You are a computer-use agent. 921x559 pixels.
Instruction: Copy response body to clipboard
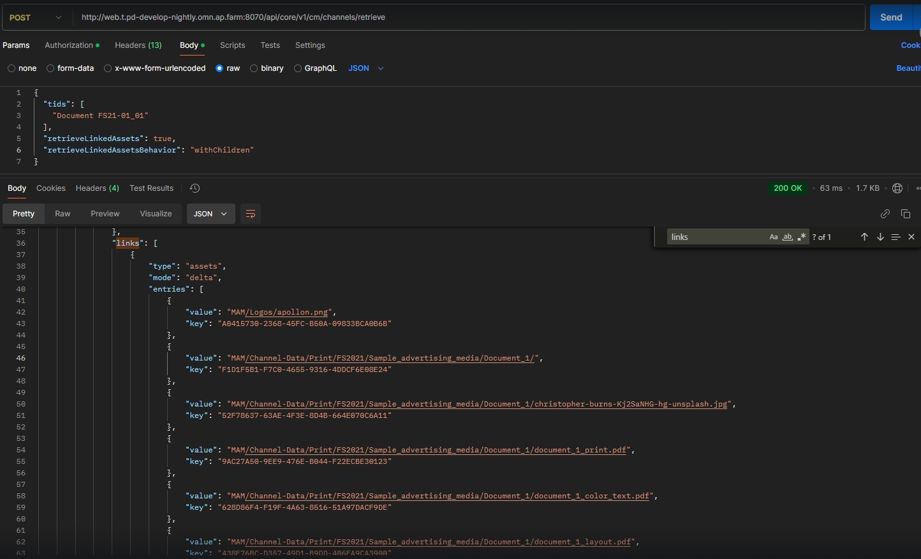[906, 214]
